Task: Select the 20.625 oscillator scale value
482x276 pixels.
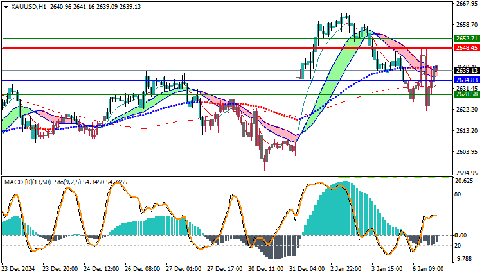Action: point(464,181)
